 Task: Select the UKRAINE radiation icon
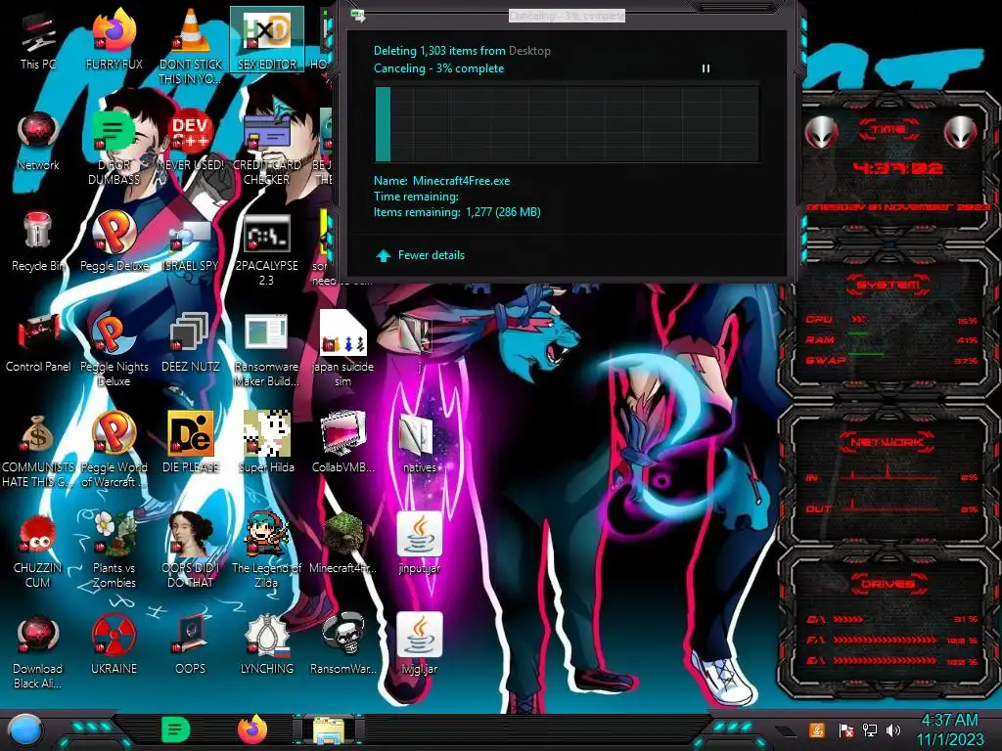pyautogui.click(x=114, y=645)
